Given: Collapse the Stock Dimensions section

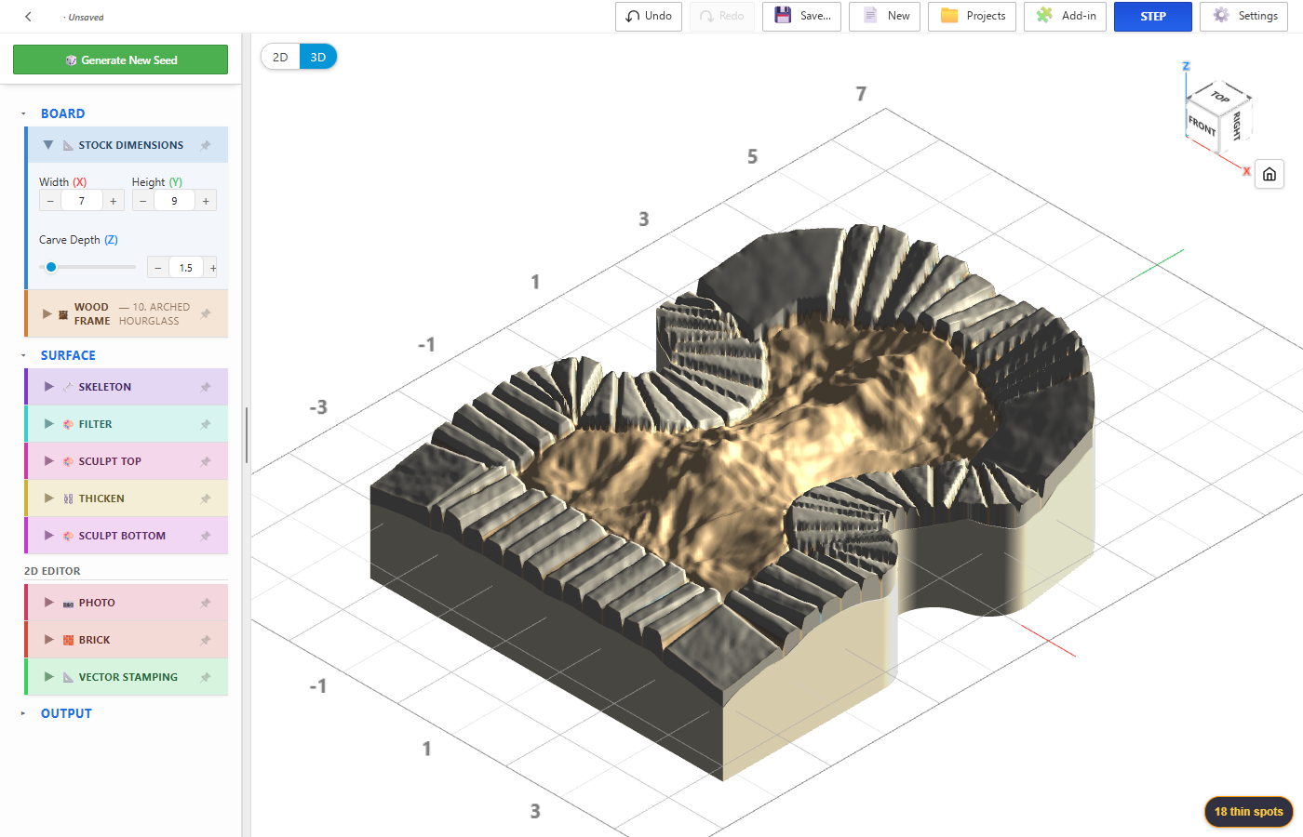Looking at the screenshot, I should pos(48,145).
